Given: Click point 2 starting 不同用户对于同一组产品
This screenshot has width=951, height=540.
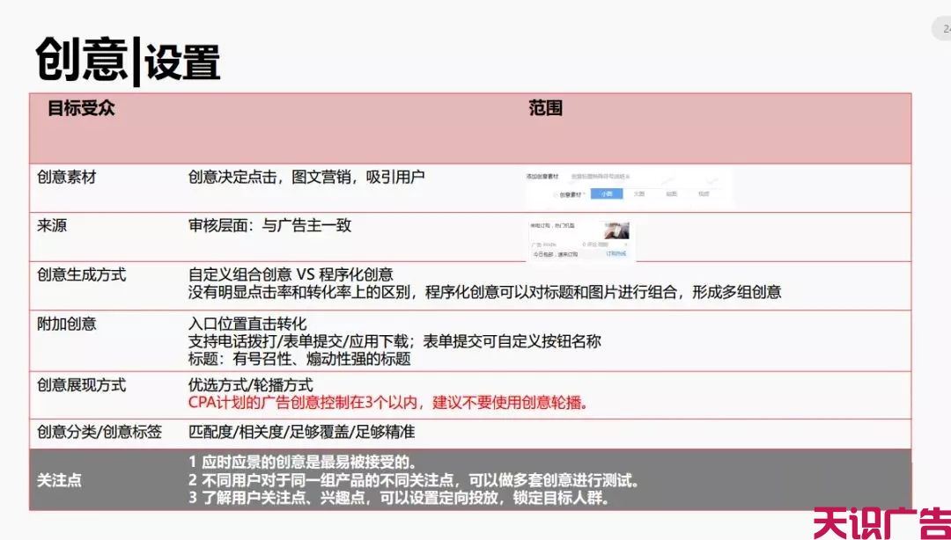Looking at the screenshot, I should [414, 480].
